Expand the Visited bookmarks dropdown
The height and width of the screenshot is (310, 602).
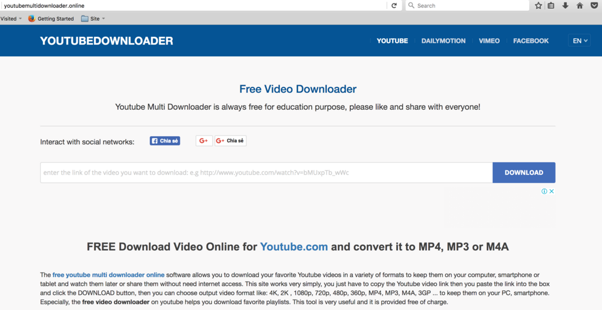pos(11,18)
